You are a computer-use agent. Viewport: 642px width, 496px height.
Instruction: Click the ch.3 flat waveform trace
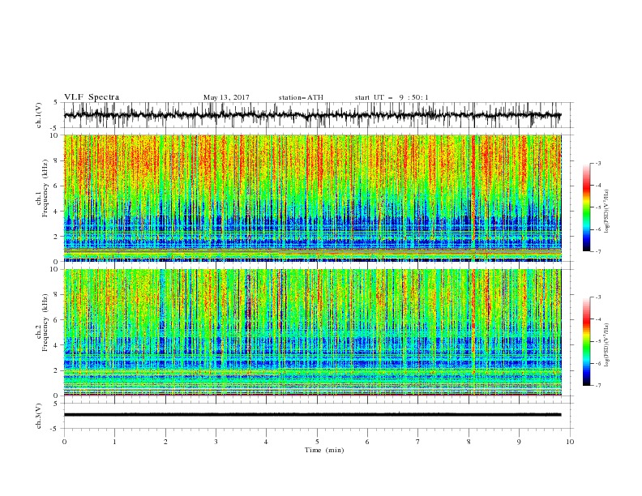312,415
